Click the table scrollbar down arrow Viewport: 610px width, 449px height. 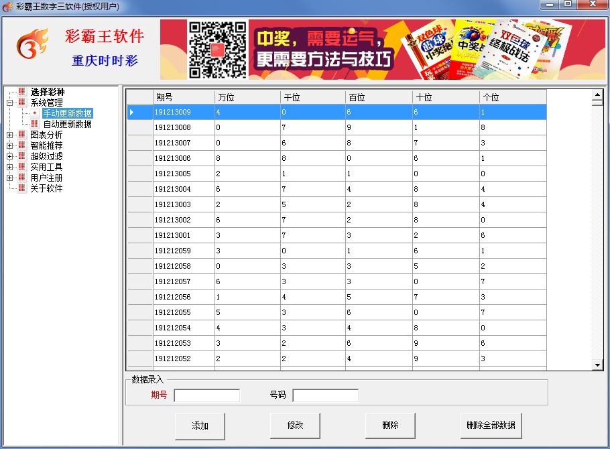(x=597, y=365)
